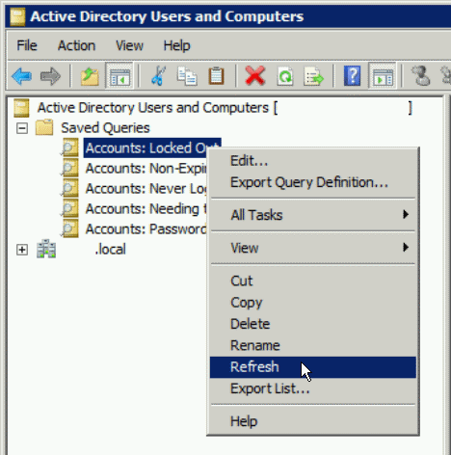Click the Accounts: Password query icon

(x=70, y=228)
